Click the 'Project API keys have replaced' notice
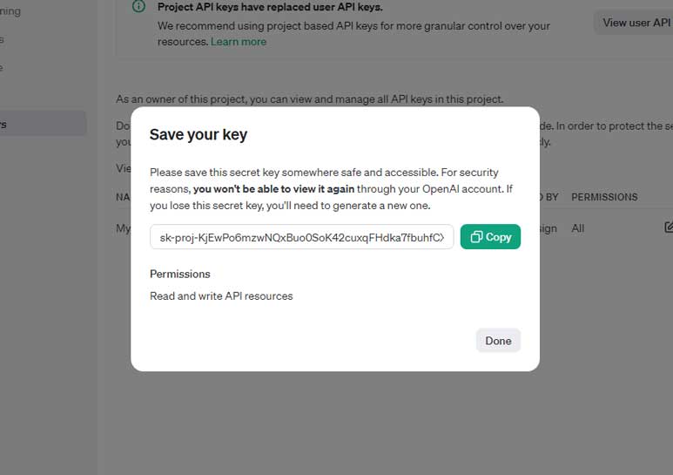Viewport: 673px width, 475px height. tap(270, 7)
